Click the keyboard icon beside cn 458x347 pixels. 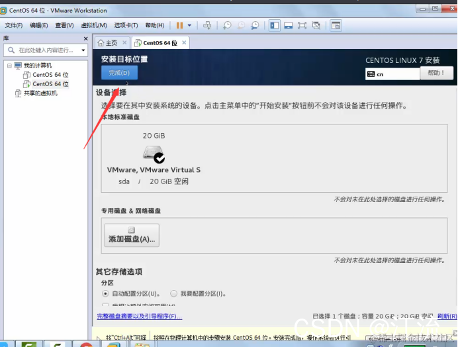(371, 74)
